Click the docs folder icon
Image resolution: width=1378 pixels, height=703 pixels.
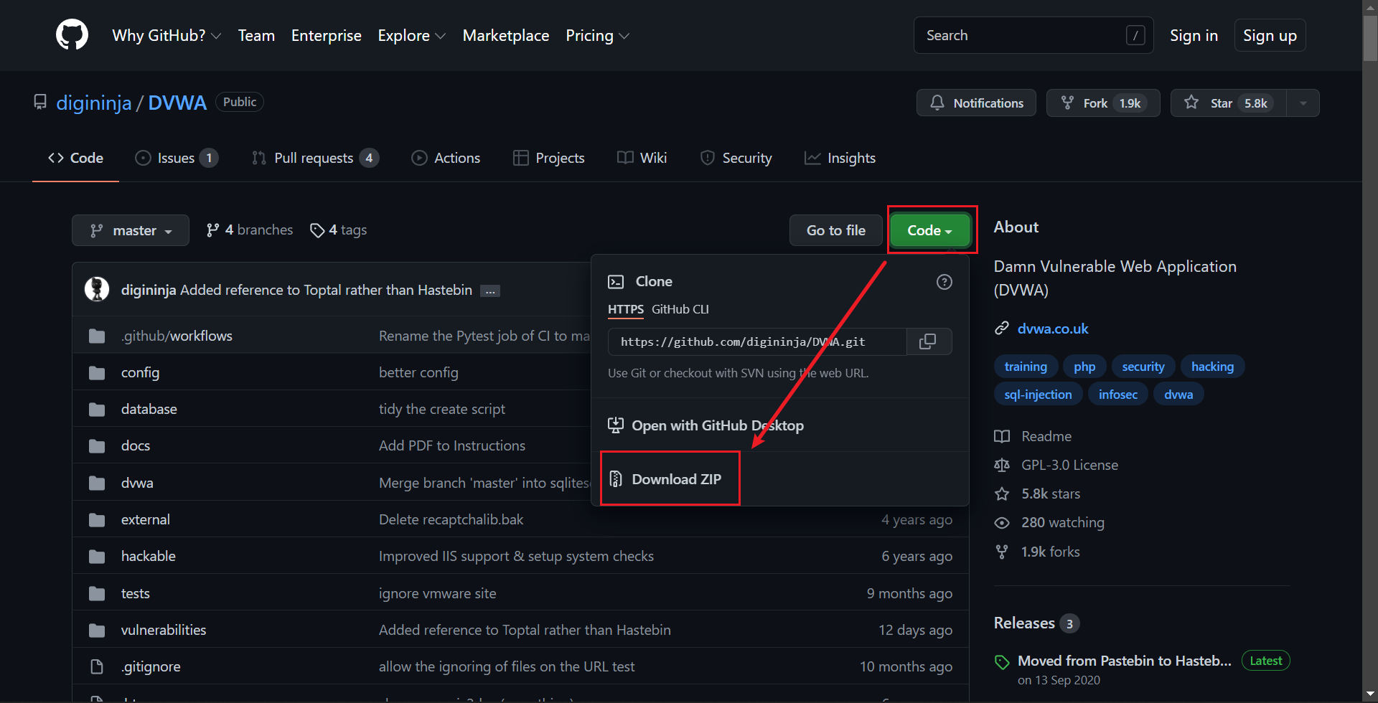tap(97, 445)
